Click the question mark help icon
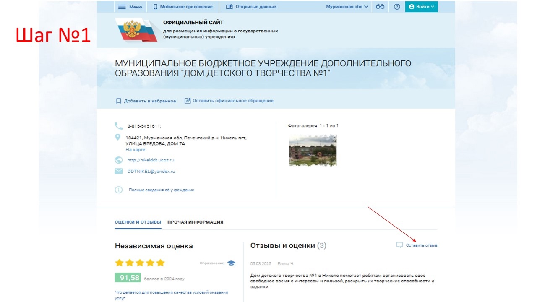 tap(397, 7)
